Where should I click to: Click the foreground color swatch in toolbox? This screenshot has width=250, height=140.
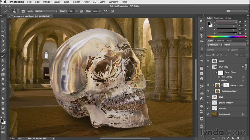click(2, 121)
